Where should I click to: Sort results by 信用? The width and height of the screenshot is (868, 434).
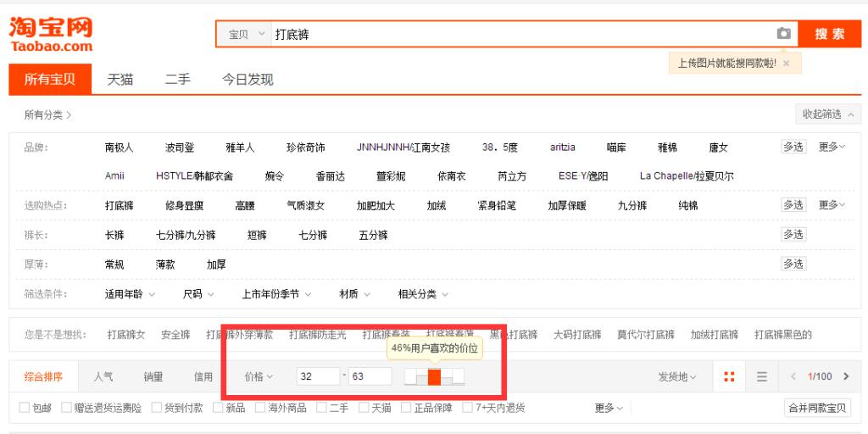tap(203, 377)
